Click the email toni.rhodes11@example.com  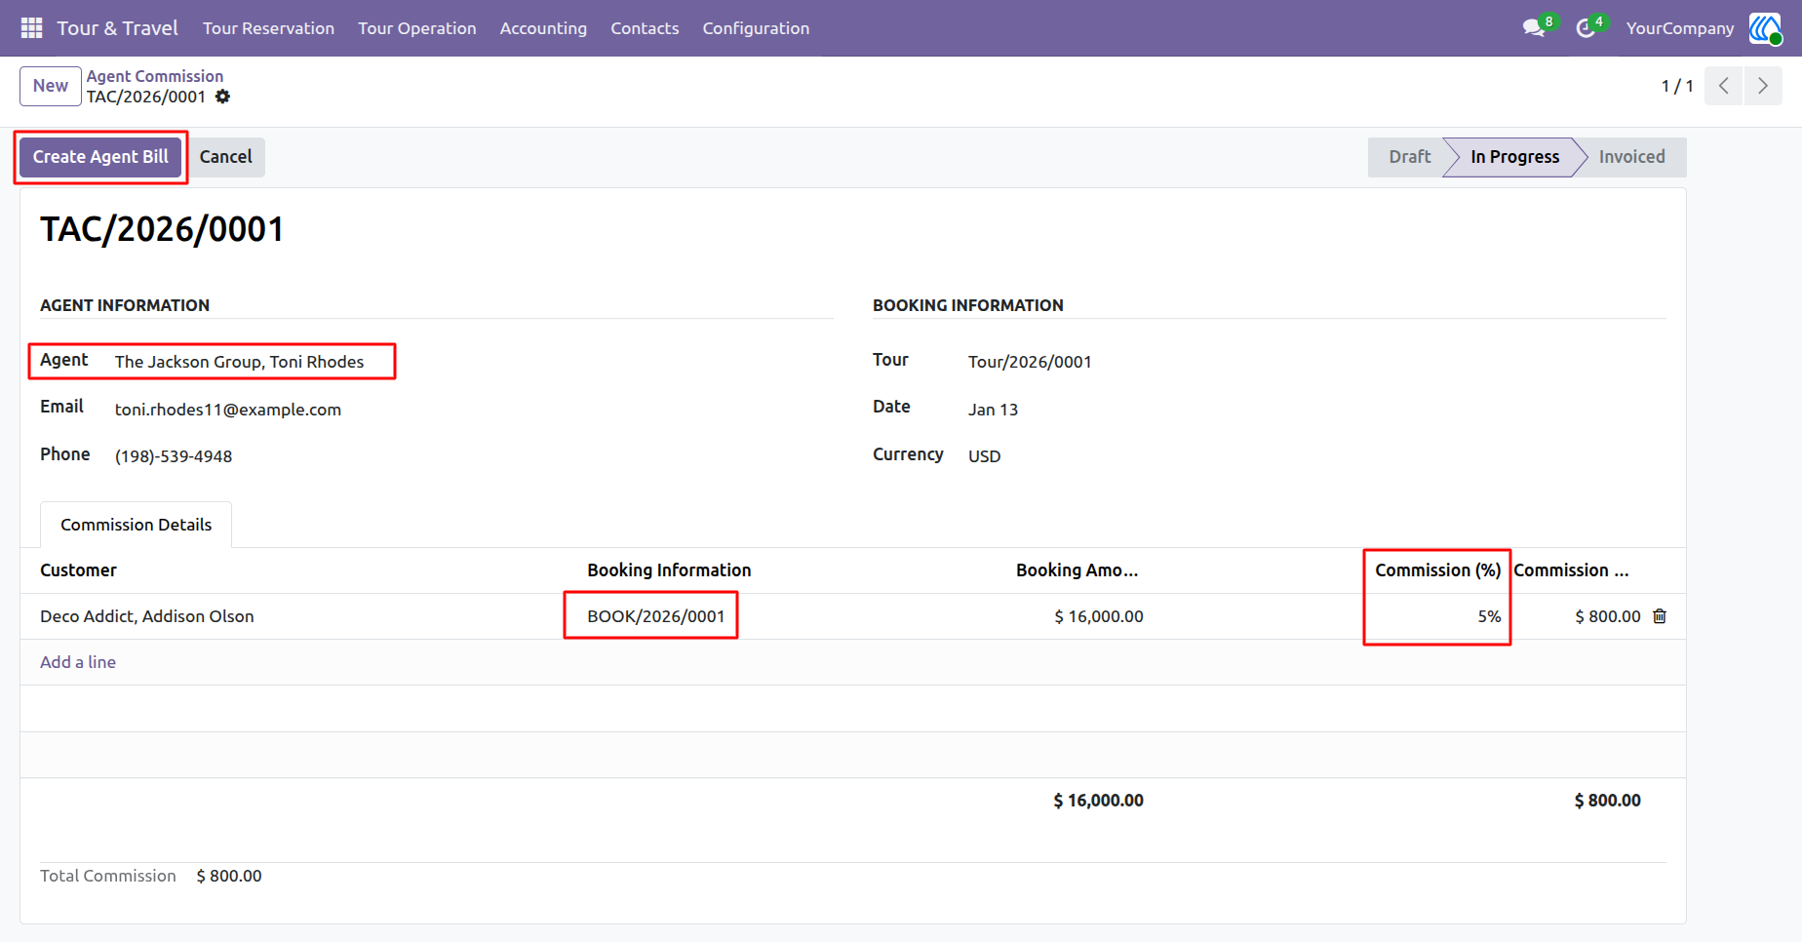point(228,410)
